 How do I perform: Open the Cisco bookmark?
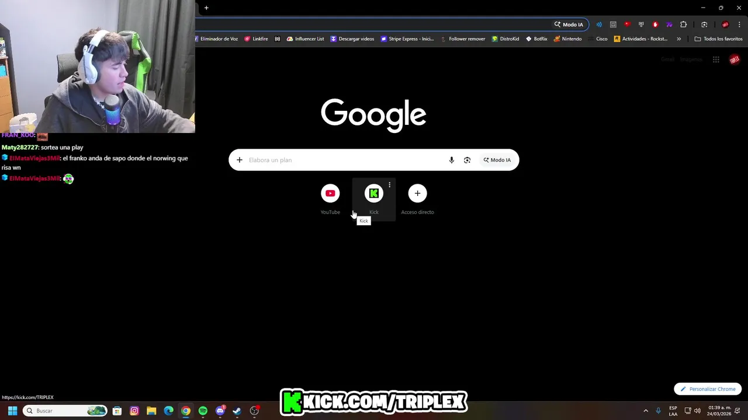(x=598, y=39)
